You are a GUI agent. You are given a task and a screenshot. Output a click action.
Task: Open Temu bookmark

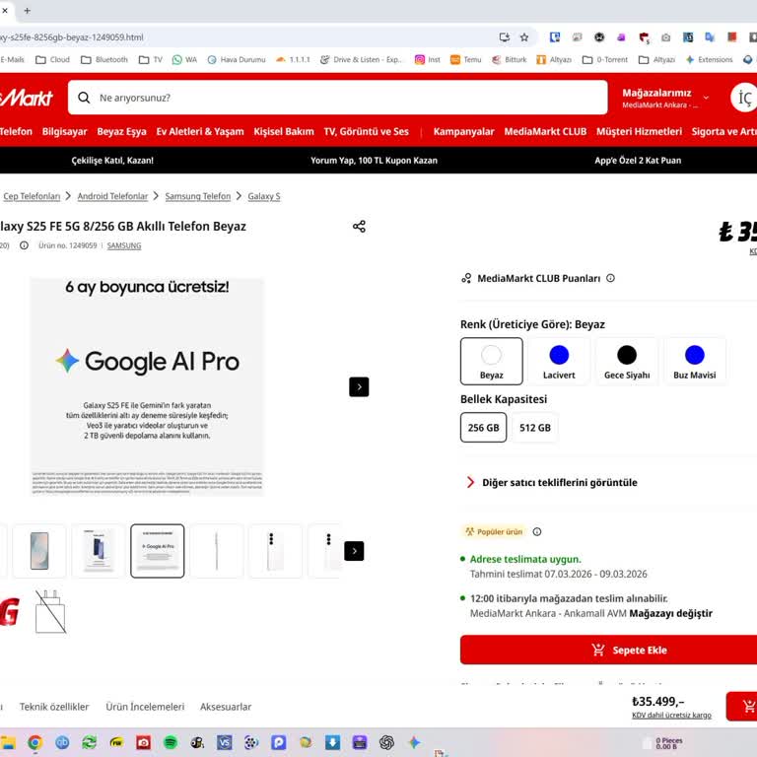[465, 59]
